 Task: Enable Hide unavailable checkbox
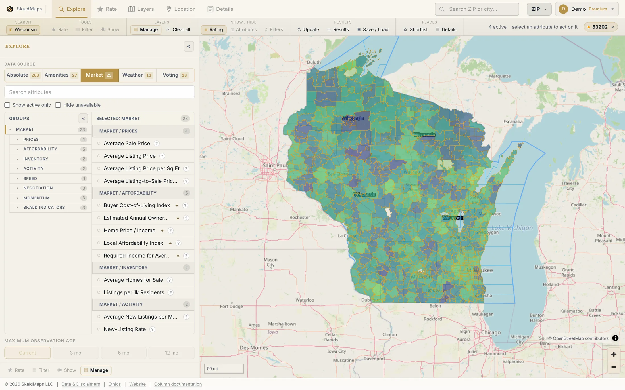(58, 105)
